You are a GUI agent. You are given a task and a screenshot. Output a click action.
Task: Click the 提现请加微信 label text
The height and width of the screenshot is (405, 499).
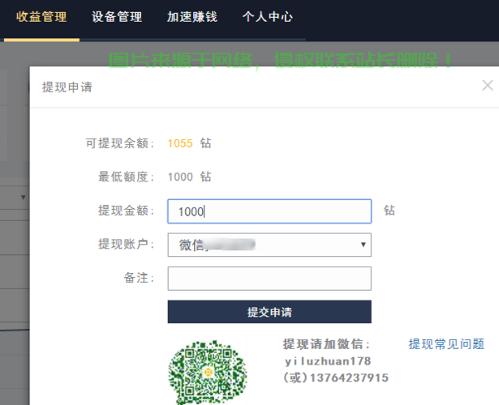pos(326,343)
